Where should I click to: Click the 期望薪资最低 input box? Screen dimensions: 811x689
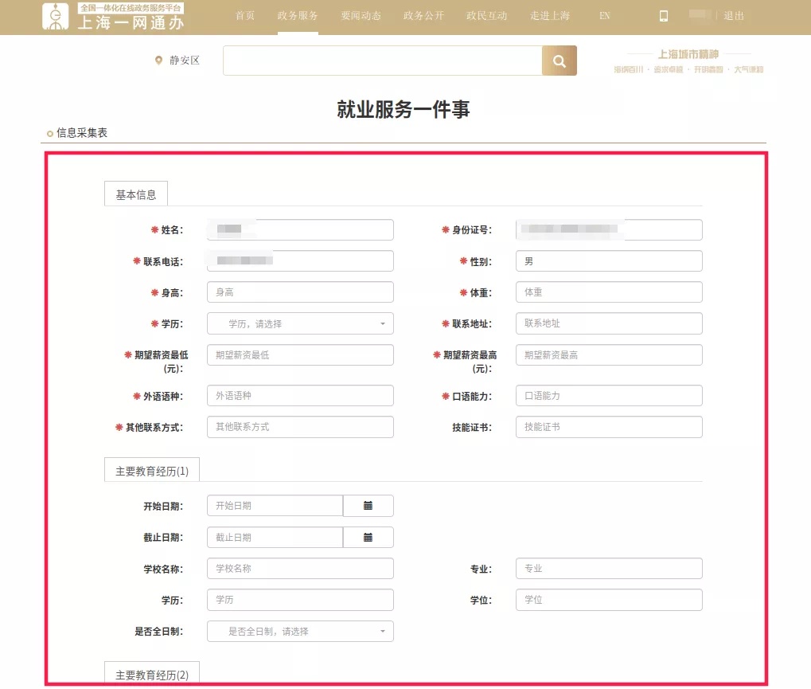click(300, 355)
